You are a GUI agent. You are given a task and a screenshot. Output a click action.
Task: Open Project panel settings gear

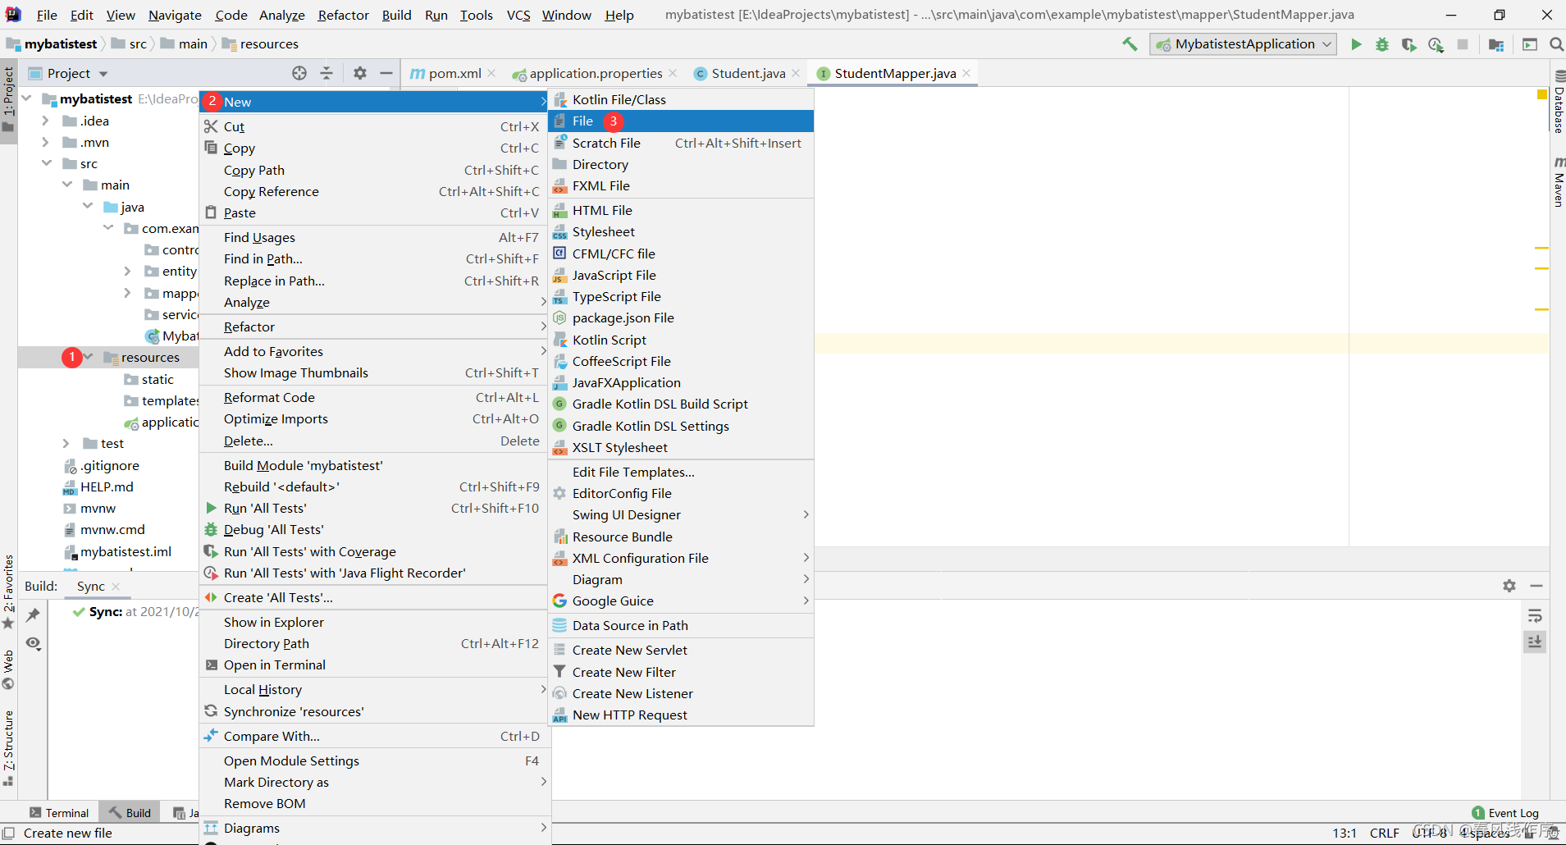[360, 73]
